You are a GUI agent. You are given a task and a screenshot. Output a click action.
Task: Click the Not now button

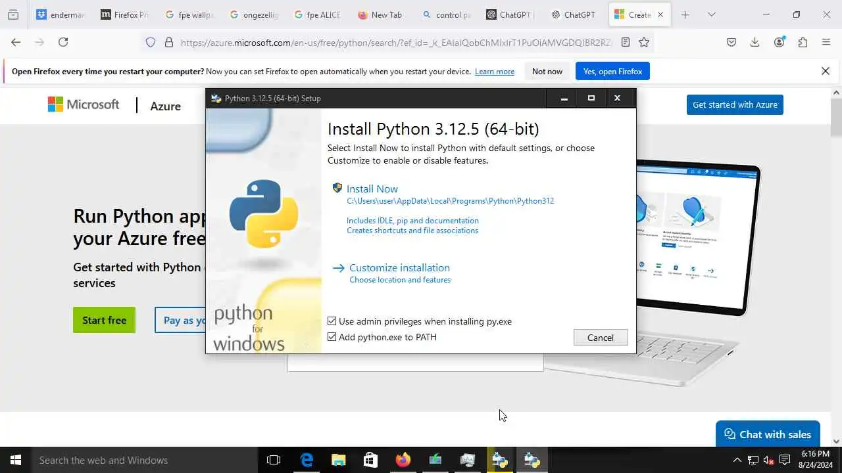click(547, 71)
